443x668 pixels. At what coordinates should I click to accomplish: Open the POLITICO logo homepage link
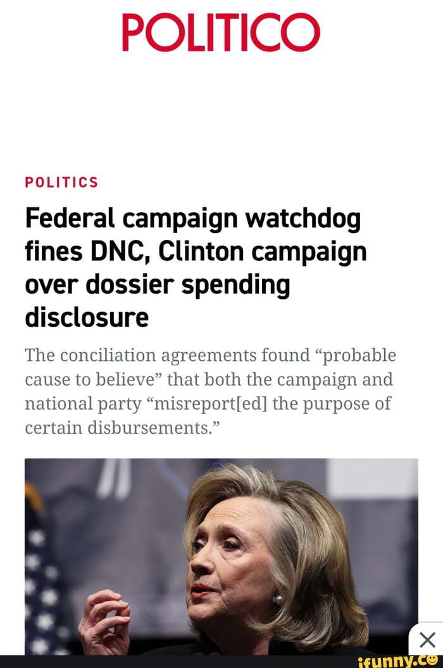[x=221, y=32]
